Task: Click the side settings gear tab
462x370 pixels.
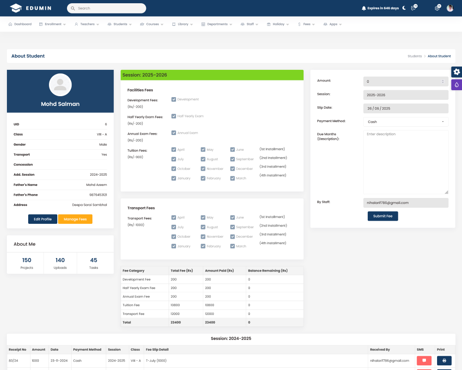Action: pyautogui.click(x=456, y=72)
